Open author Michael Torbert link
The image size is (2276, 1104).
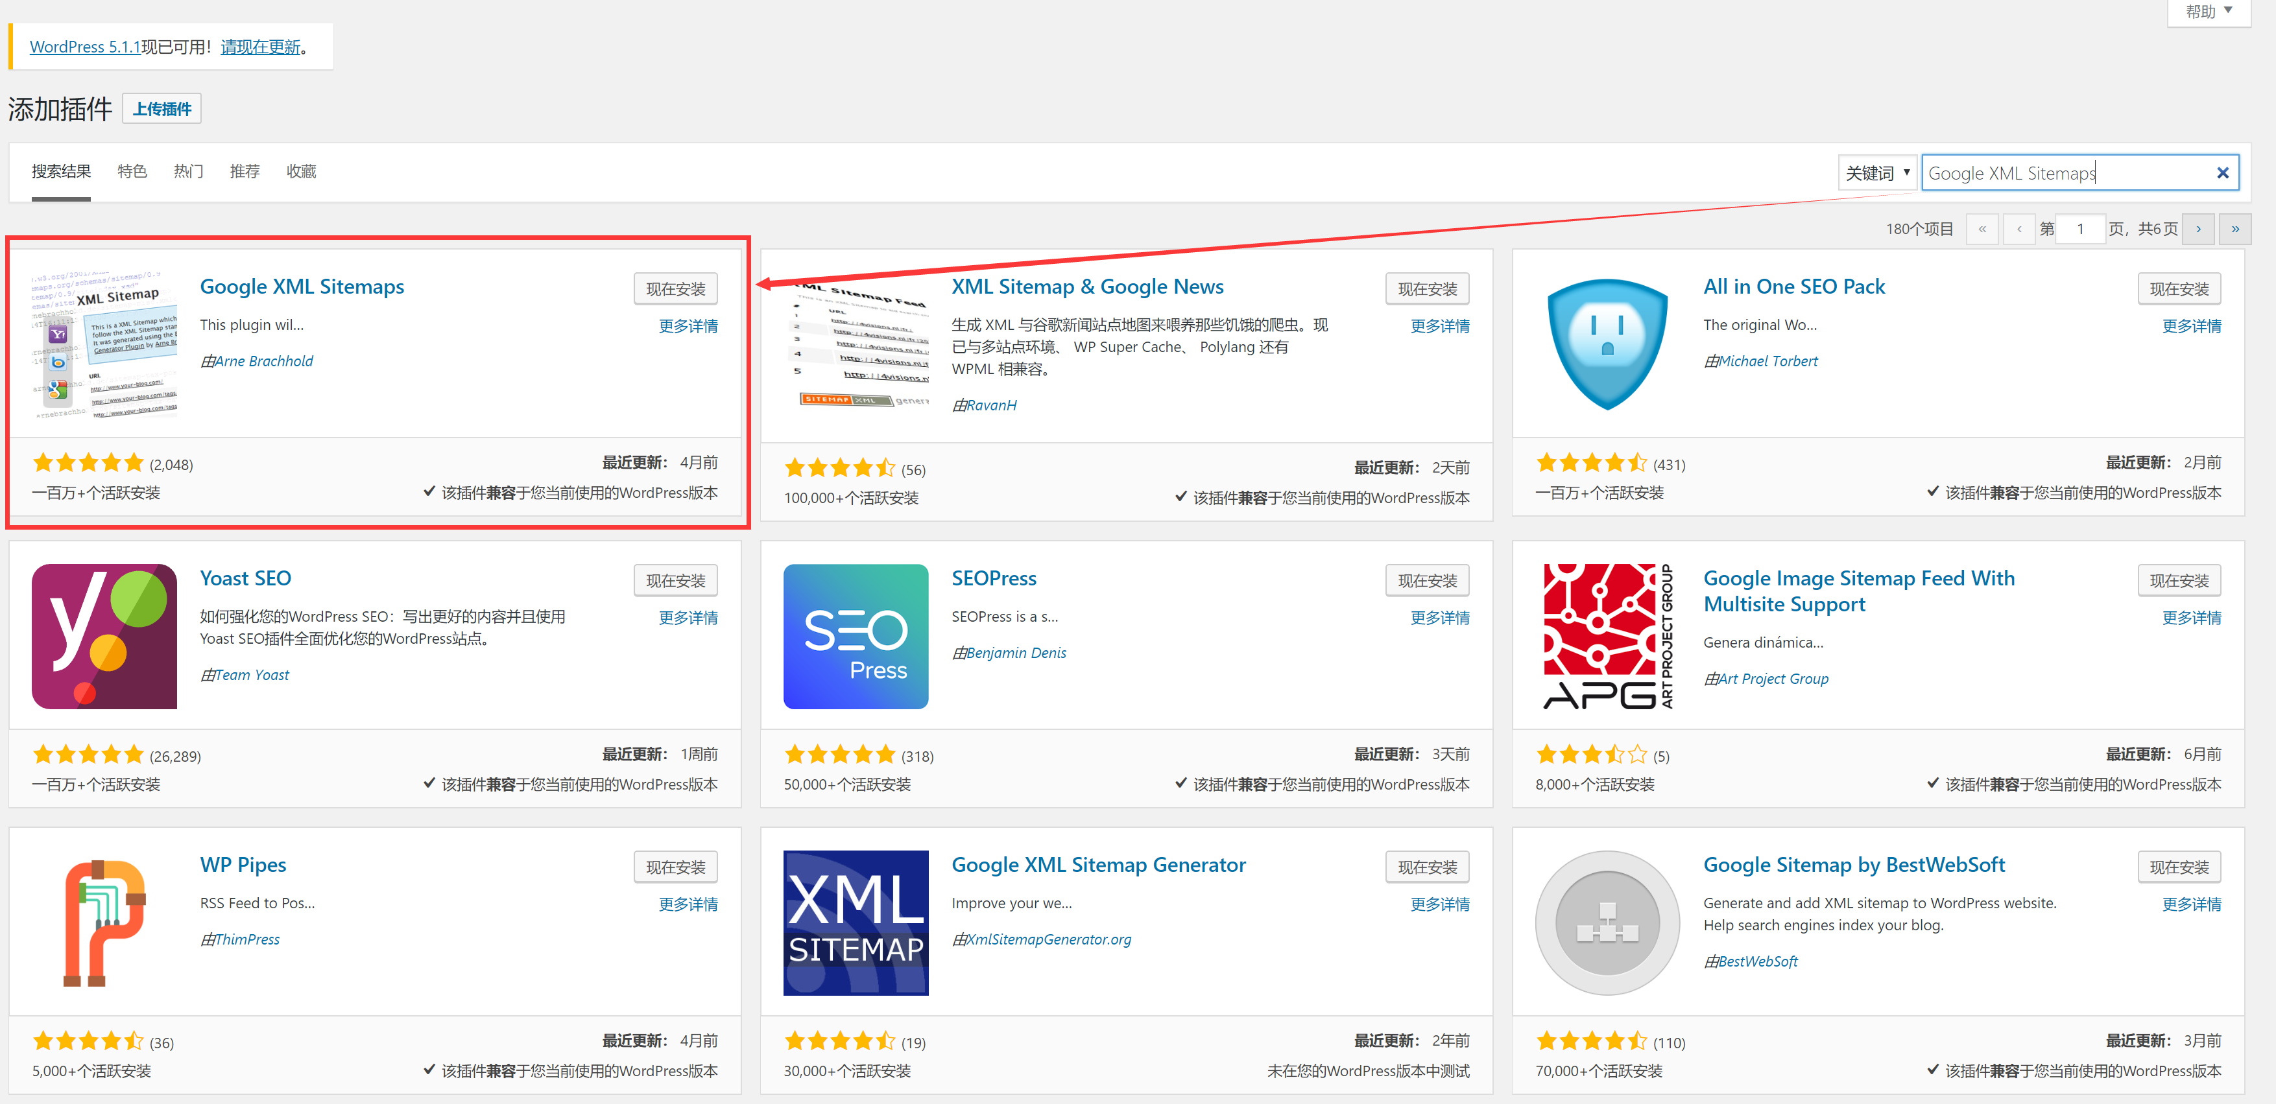click(x=1768, y=360)
